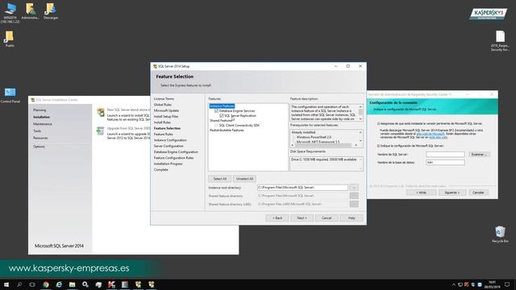Open the Recycle Bin
The image size is (516, 290).
click(x=500, y=234)
